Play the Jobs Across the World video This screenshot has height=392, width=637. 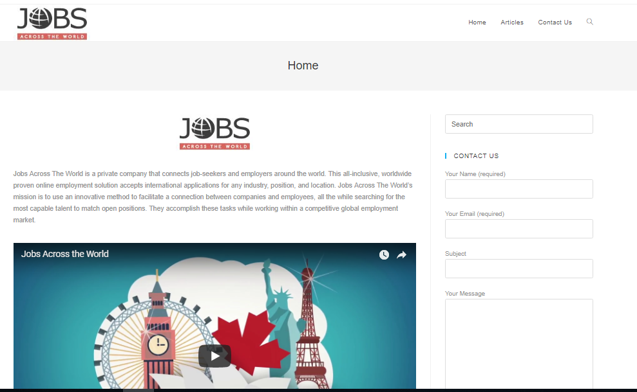point(214,356)
